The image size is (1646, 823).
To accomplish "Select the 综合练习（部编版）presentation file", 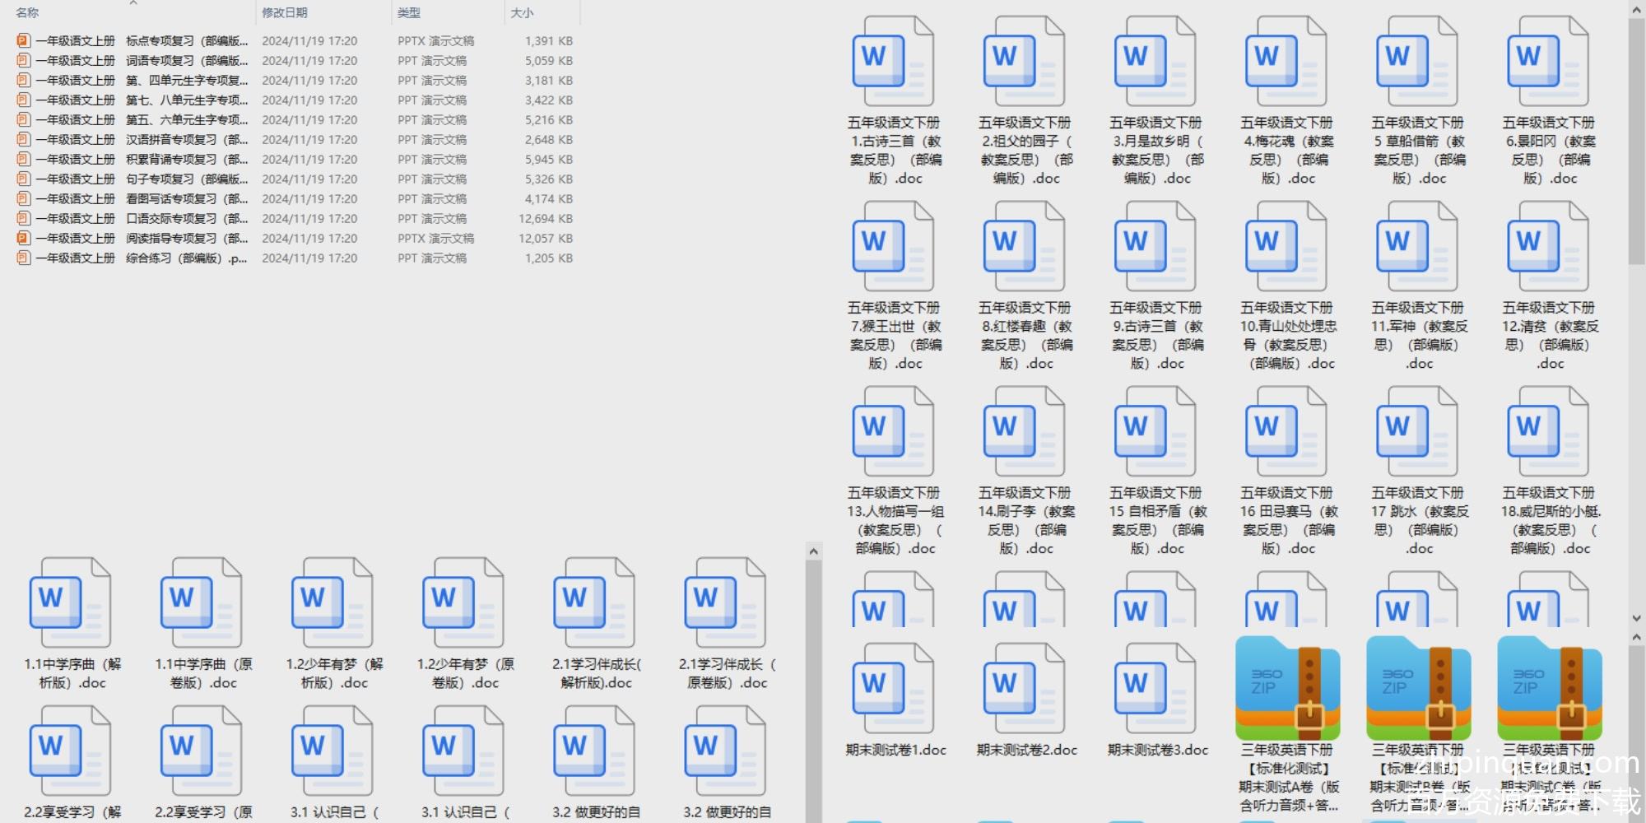I will pyautogui.click(x=140, y=258).
